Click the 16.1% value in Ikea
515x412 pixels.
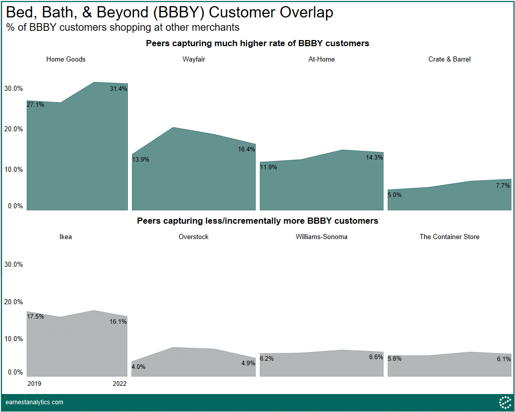click(x=118, y=322)
